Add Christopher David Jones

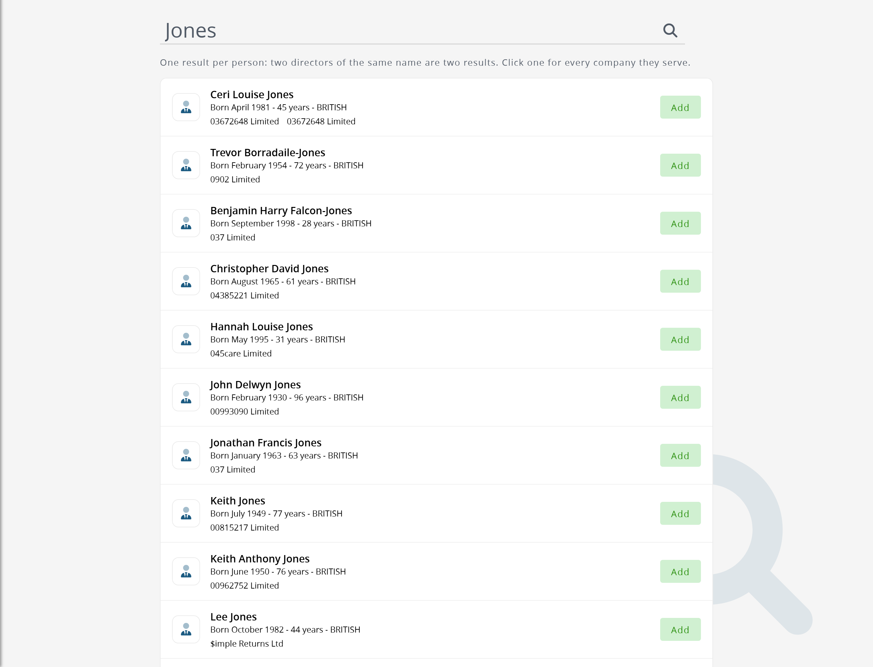click(680, 281)
